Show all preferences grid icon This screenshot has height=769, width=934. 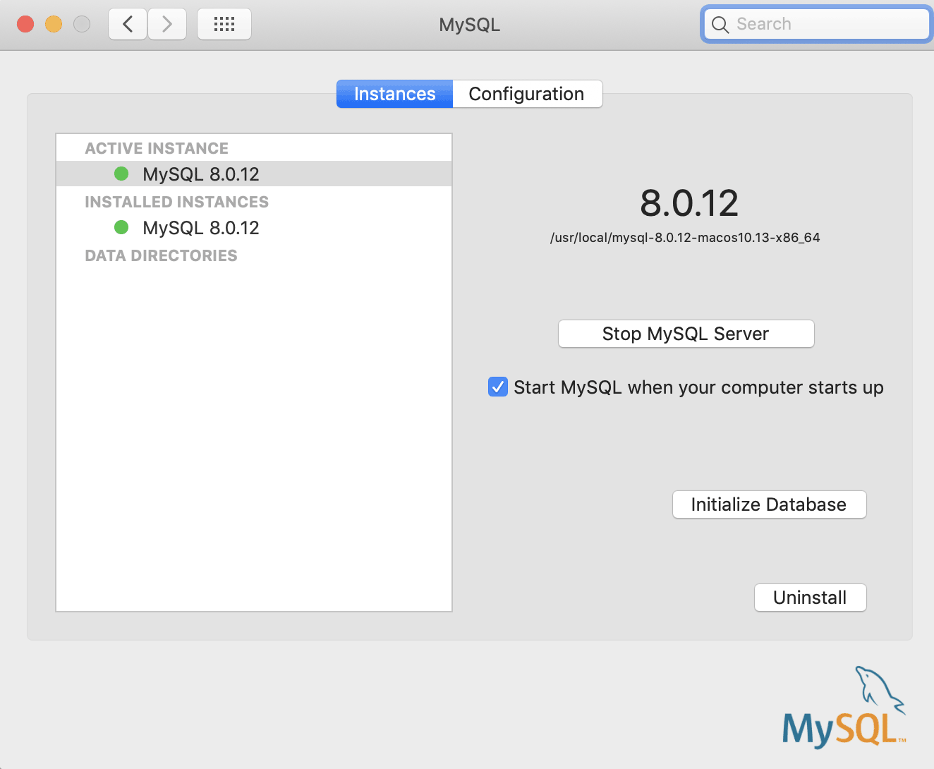[x=224, y=25]
